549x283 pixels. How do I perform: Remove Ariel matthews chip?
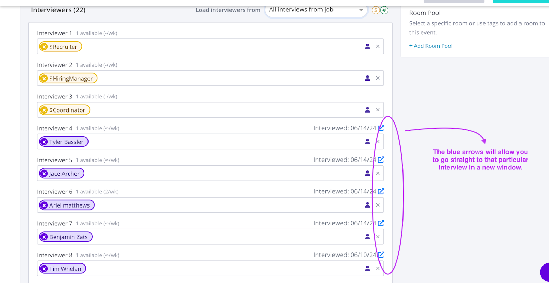point(44,205)
